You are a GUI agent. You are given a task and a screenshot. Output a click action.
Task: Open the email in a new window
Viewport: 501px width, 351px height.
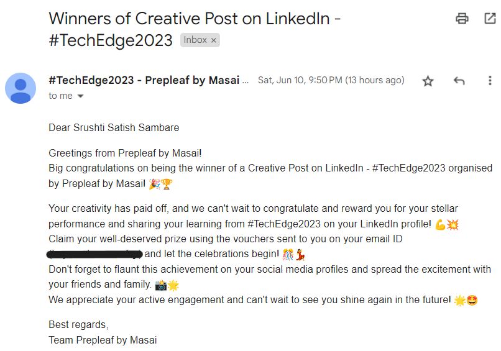coord(490,19)
